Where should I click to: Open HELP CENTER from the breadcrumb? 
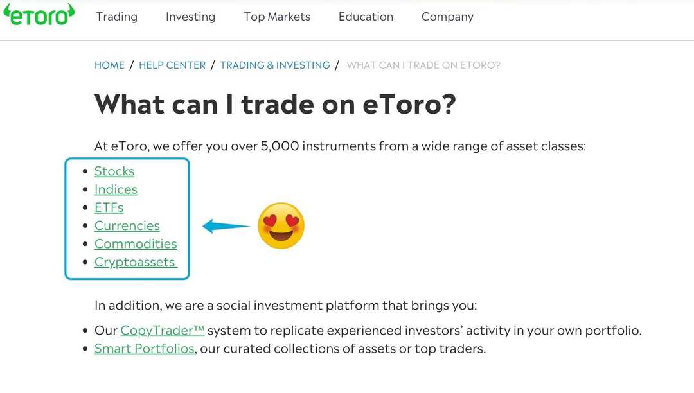pyautogui.click(x=172, y=65)
